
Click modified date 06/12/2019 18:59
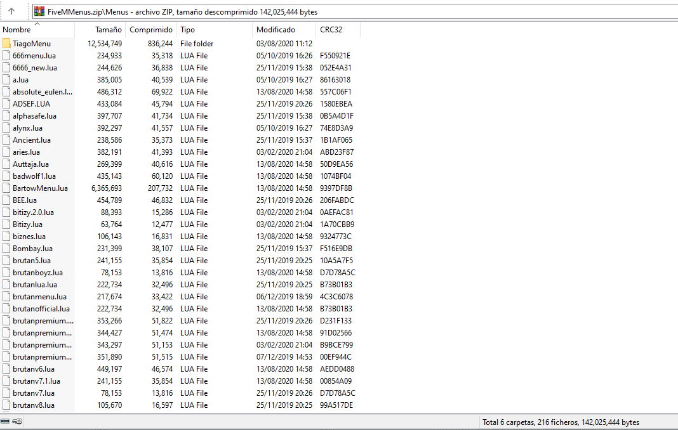(284, 297)
